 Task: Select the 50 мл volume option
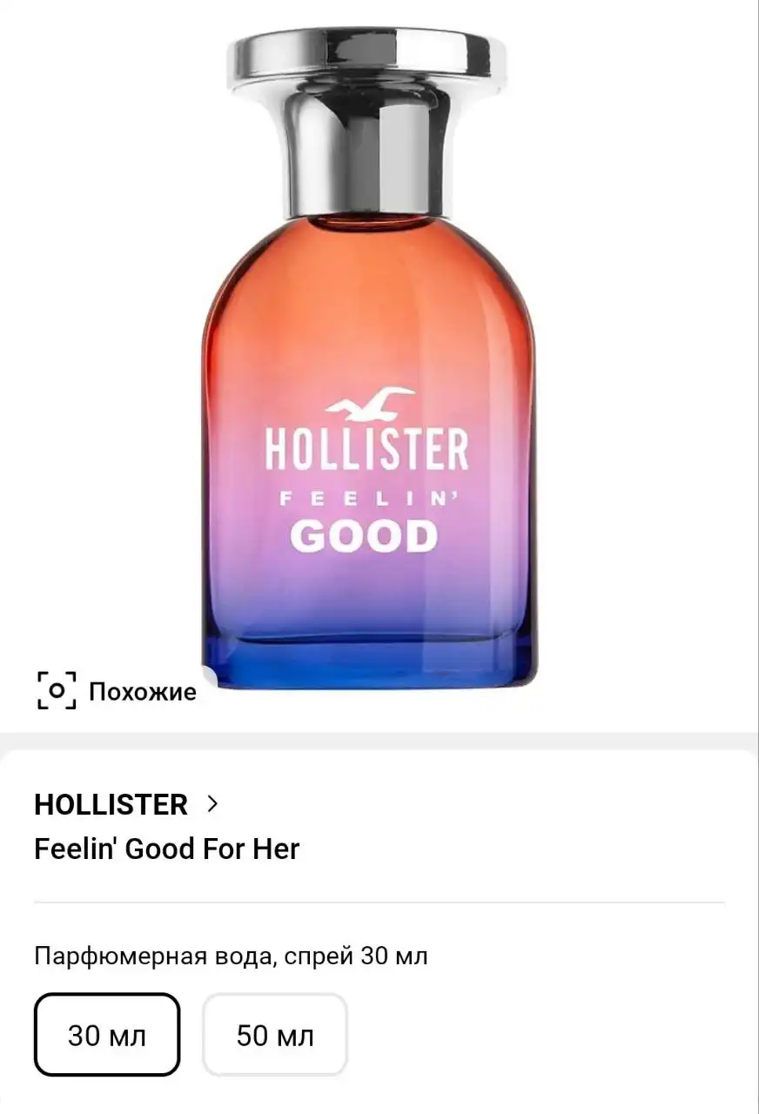pyautogui.click(x=275, y=1036)
